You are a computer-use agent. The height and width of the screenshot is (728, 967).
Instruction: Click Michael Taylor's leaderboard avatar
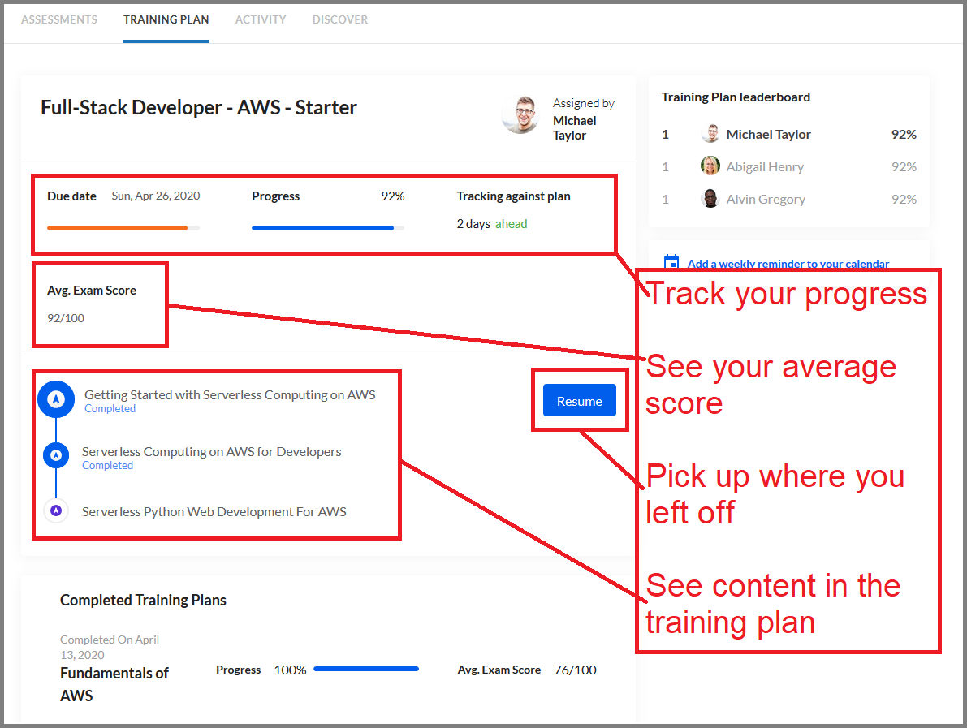(x=710, y=134)
